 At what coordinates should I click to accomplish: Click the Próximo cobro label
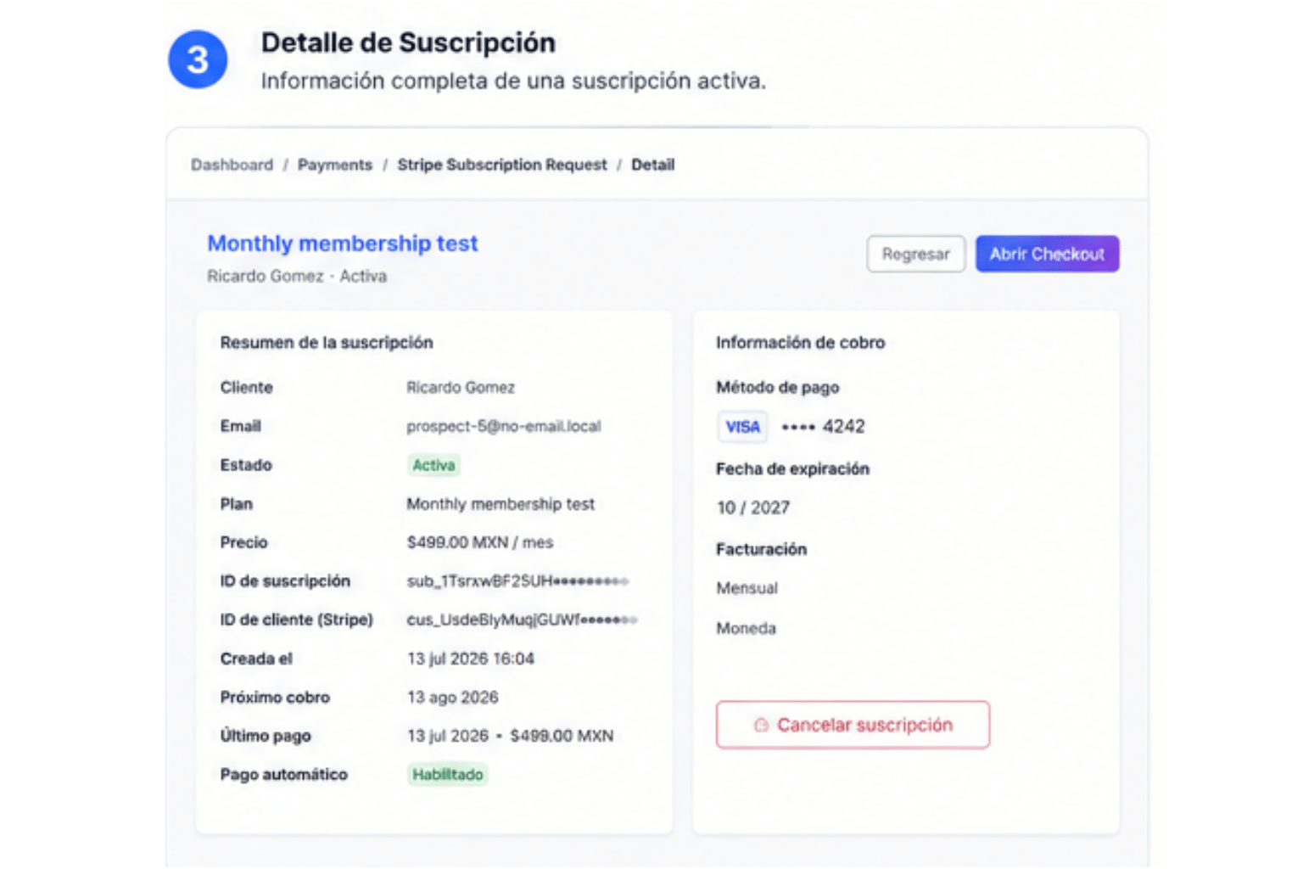[x=275, y=698]
